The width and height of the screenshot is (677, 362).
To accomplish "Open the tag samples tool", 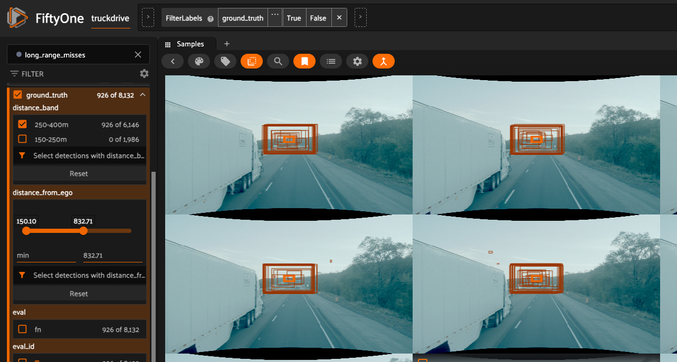I will click(x=225, y=62).
